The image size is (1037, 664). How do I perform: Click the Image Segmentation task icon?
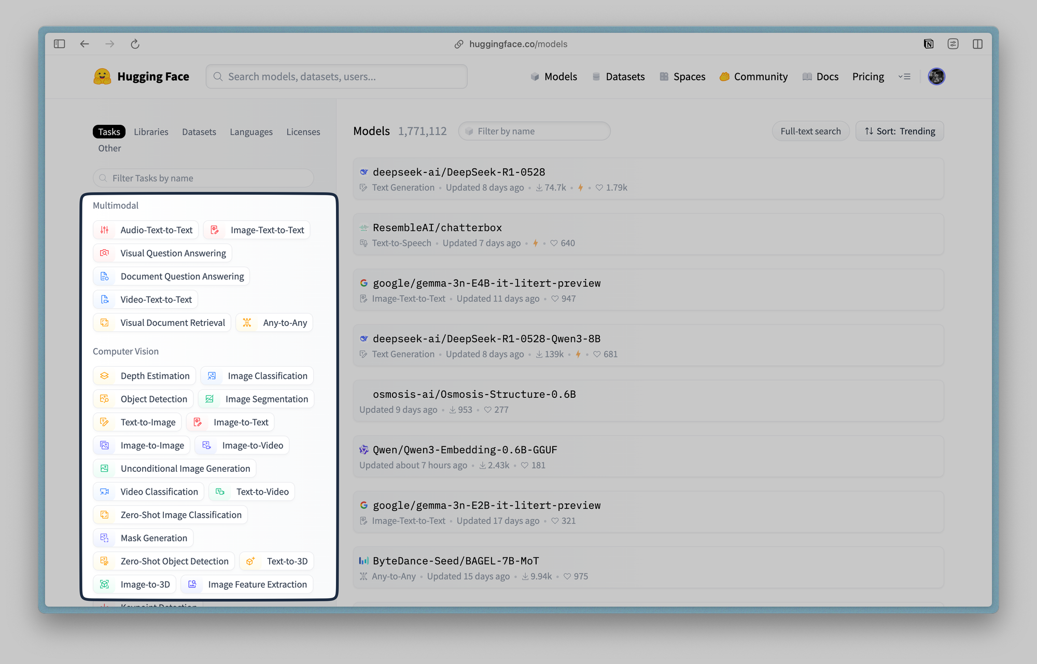pos(209,399)
